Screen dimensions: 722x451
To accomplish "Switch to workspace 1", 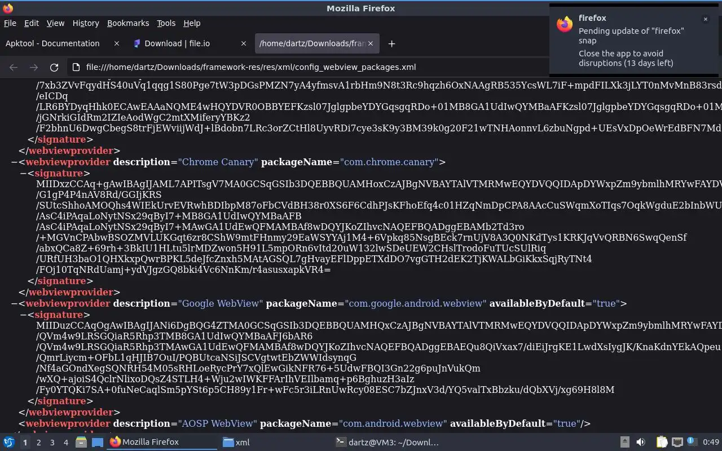I will 25,443.
